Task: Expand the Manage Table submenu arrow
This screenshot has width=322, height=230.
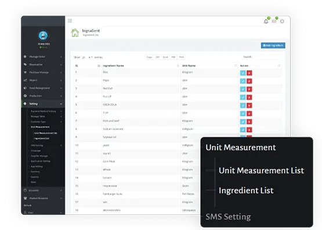Action: (61, 116)
